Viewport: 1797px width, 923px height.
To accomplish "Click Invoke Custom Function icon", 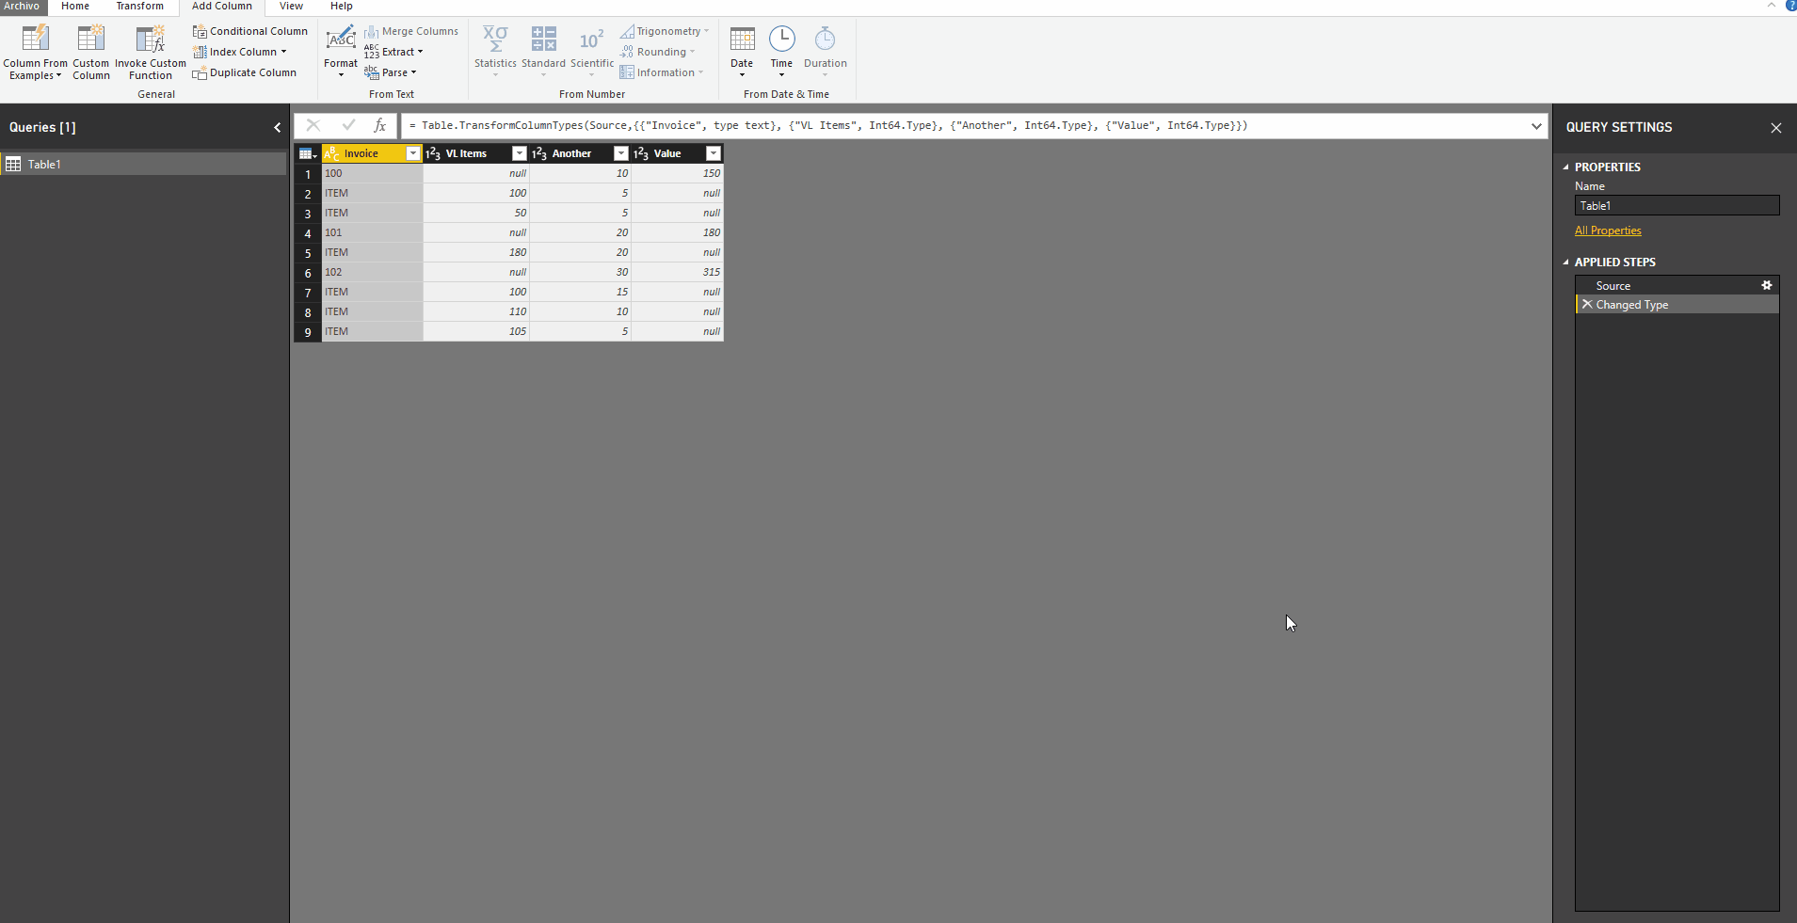I will pyautogui.click(x=151, y=40).
